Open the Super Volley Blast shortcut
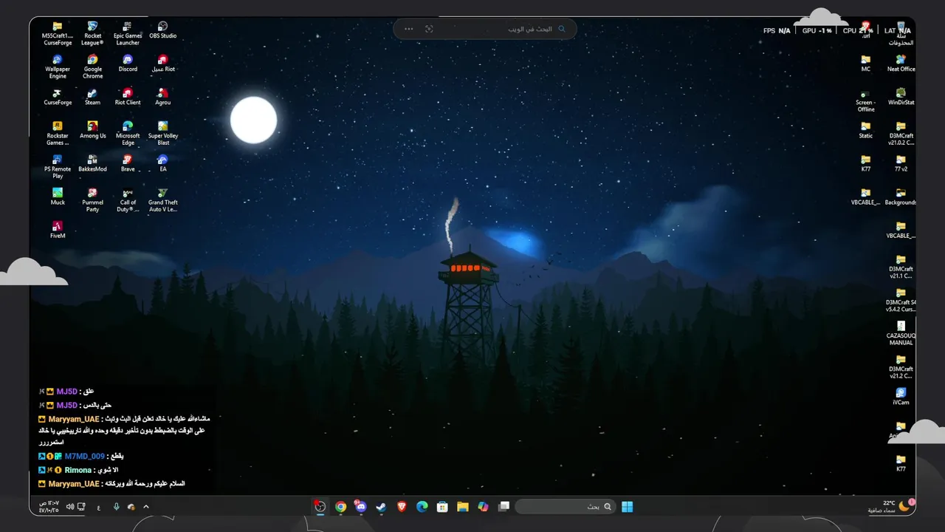945x532 pixels. (162, 133)
